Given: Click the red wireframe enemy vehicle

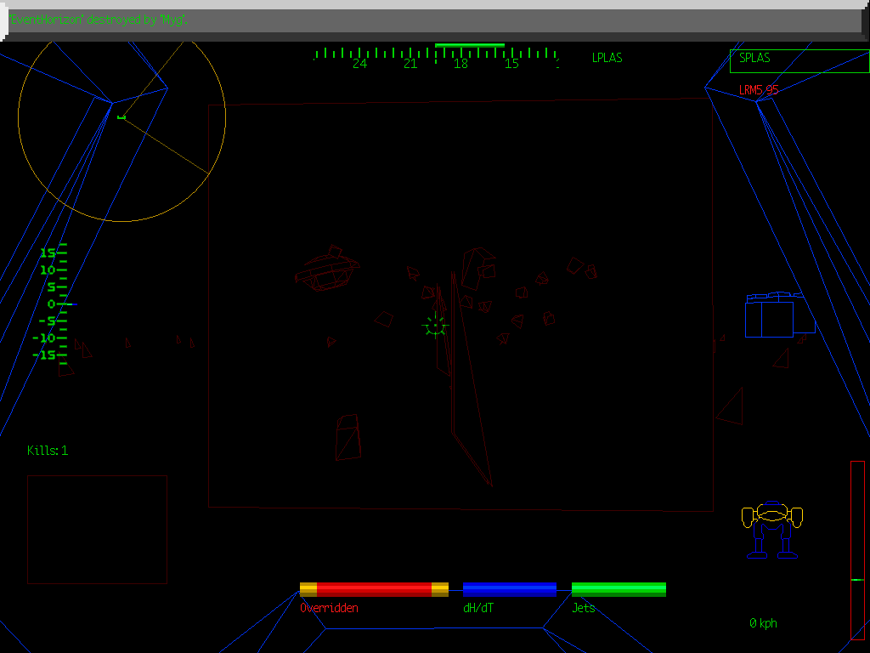Looking at the screenshot, I should pos(326,270).
